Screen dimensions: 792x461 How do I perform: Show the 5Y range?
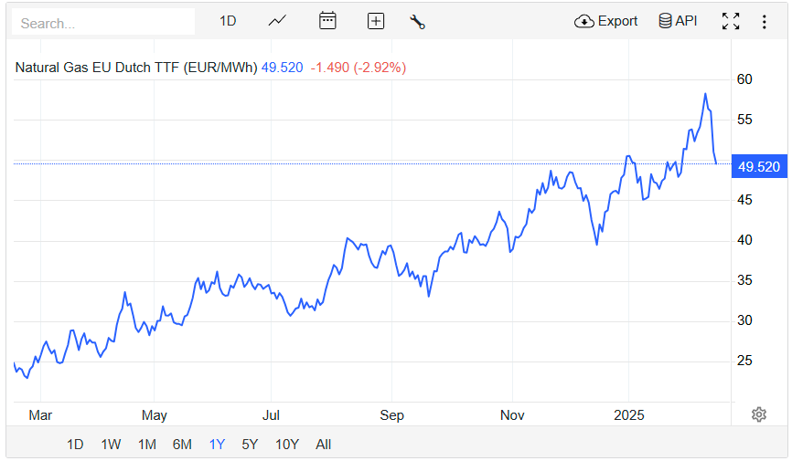[250, 445]
